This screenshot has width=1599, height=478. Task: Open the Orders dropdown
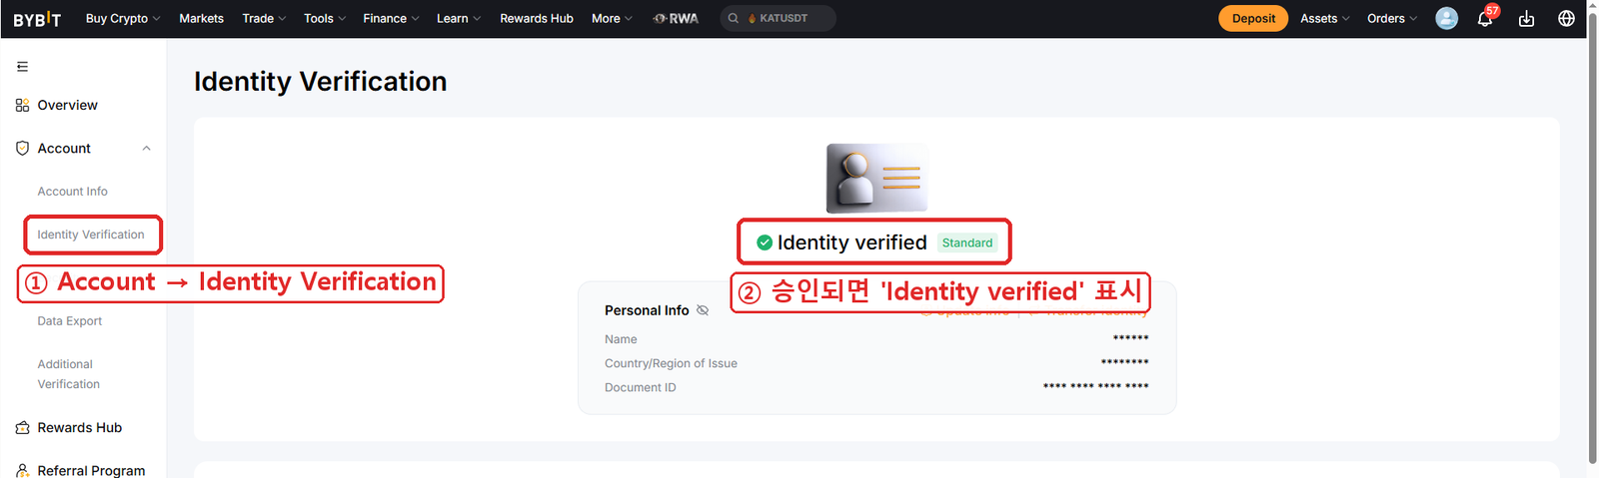[x=1392, y=18]
